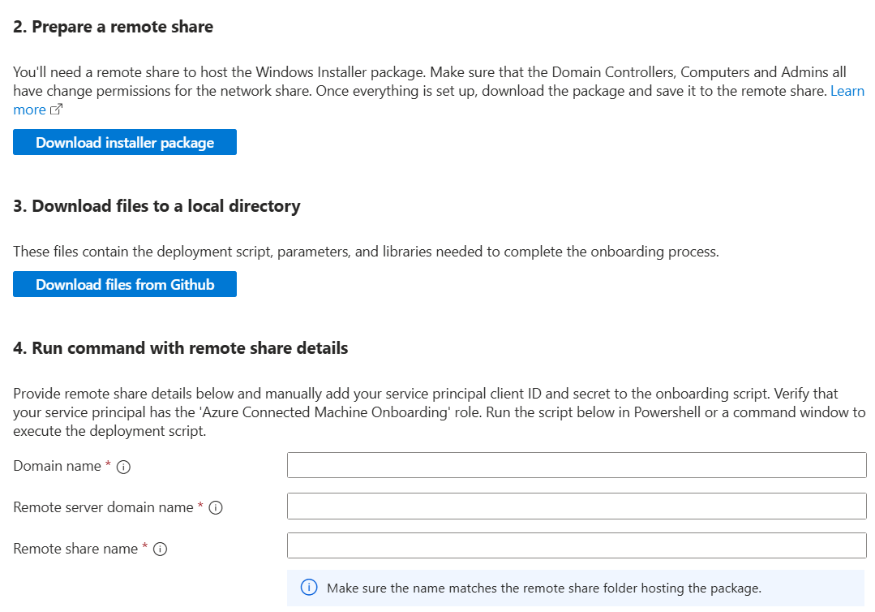
Task: Click heading '3. Download files to a local directory'
Action: [157, 206]
